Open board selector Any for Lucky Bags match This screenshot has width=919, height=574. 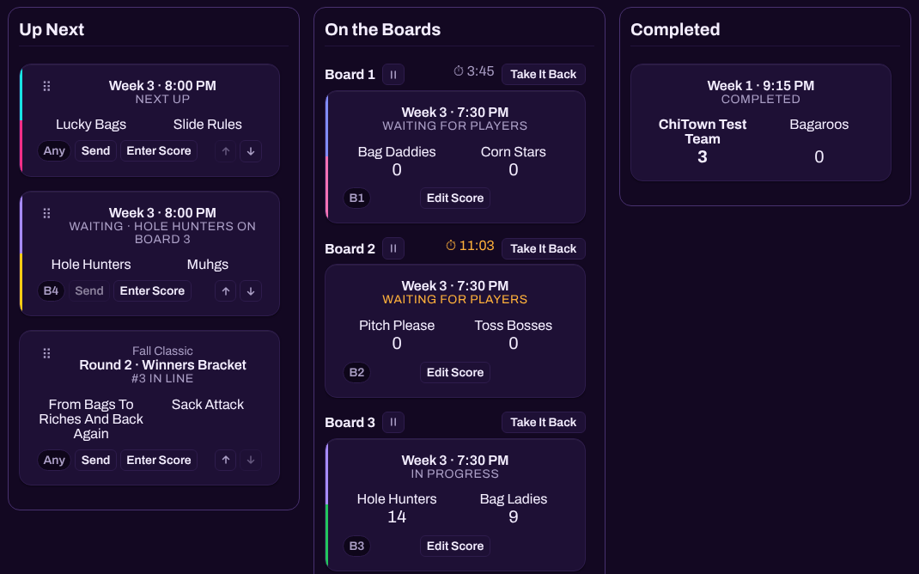(54, 151)
